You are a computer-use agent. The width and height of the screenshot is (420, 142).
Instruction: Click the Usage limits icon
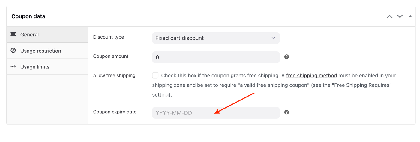(x=13, y=67)
